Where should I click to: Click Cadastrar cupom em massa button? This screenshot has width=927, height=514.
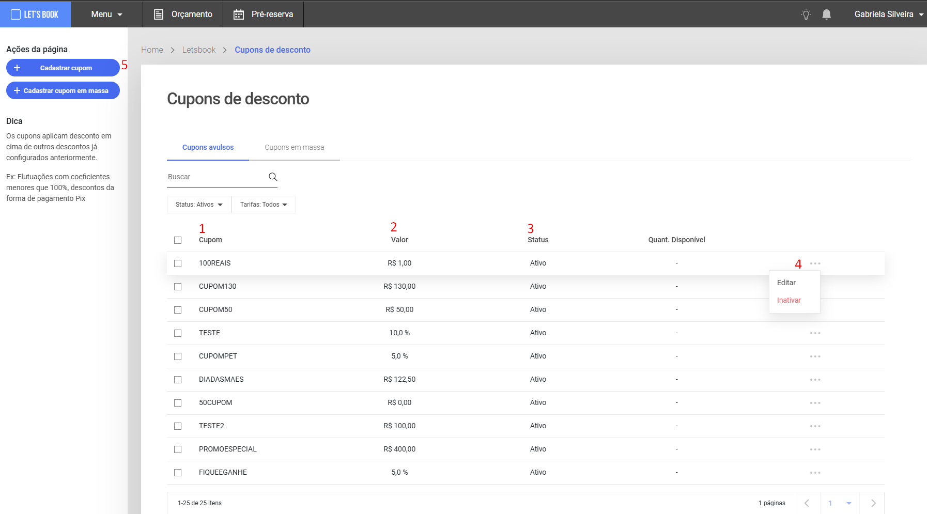[x=63, y=90]
